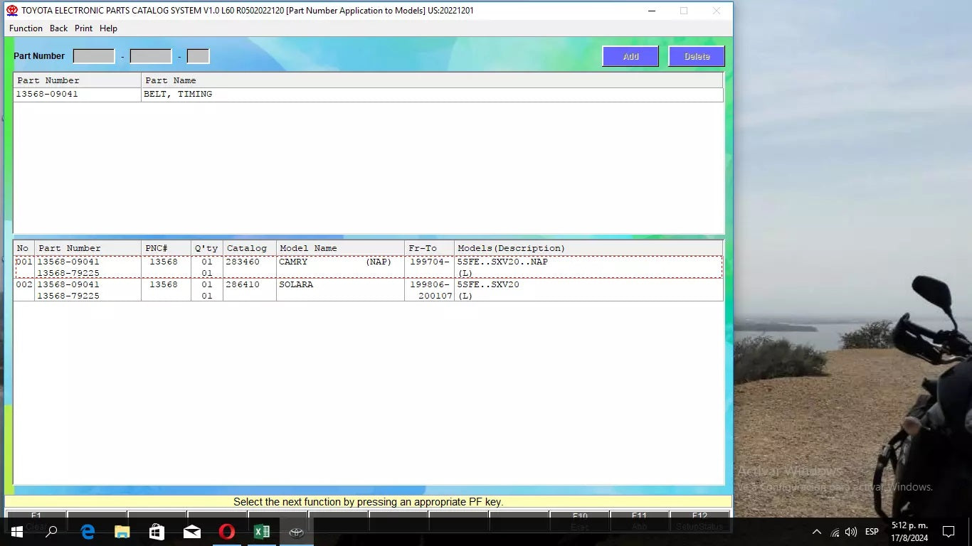Click the Help menu item
The image size is (972, 546).
click(108, 28)
